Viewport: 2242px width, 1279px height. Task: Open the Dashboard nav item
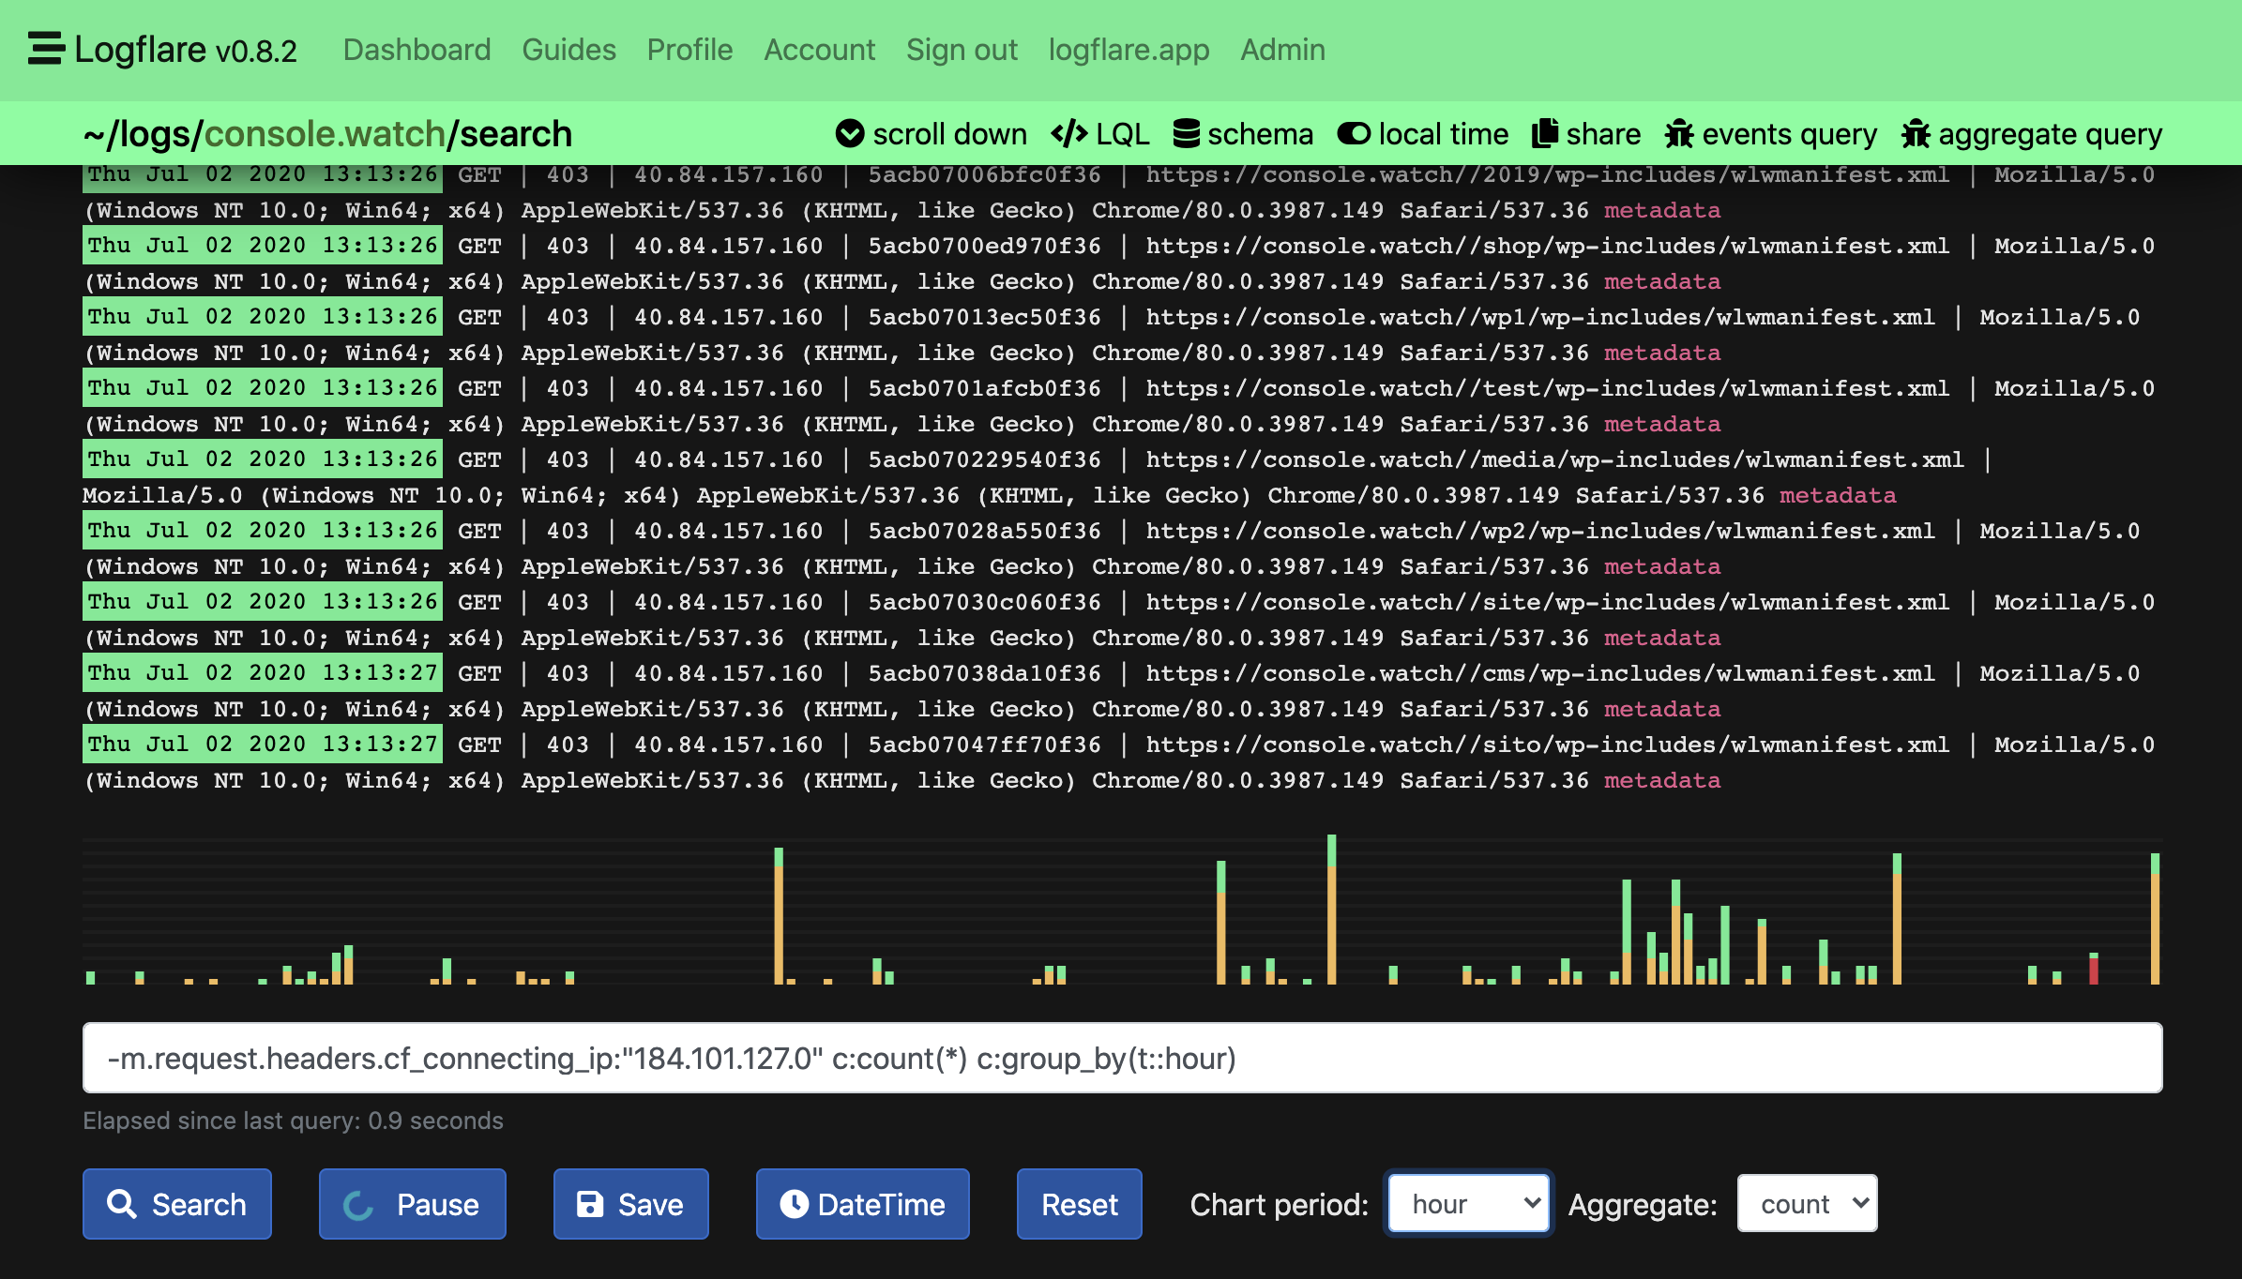(417, 50)
